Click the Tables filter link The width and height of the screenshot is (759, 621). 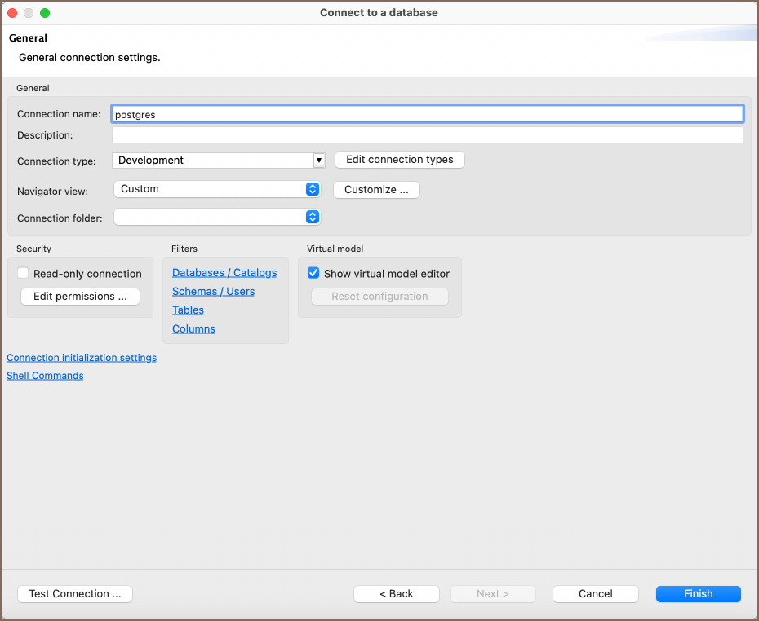(x=188, y=310)
